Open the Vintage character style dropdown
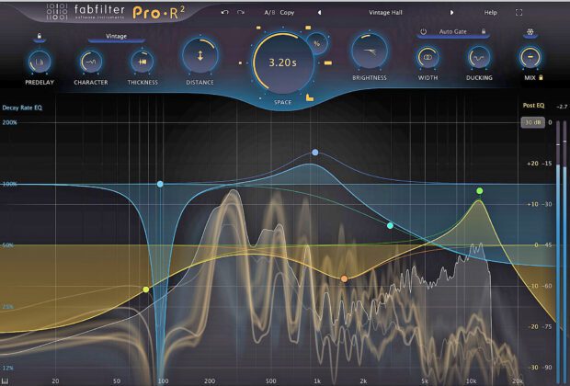The image size is (570, 386). 117,37
